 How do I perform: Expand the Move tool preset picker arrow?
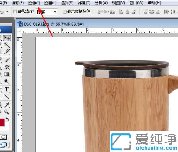pos(7,12)
